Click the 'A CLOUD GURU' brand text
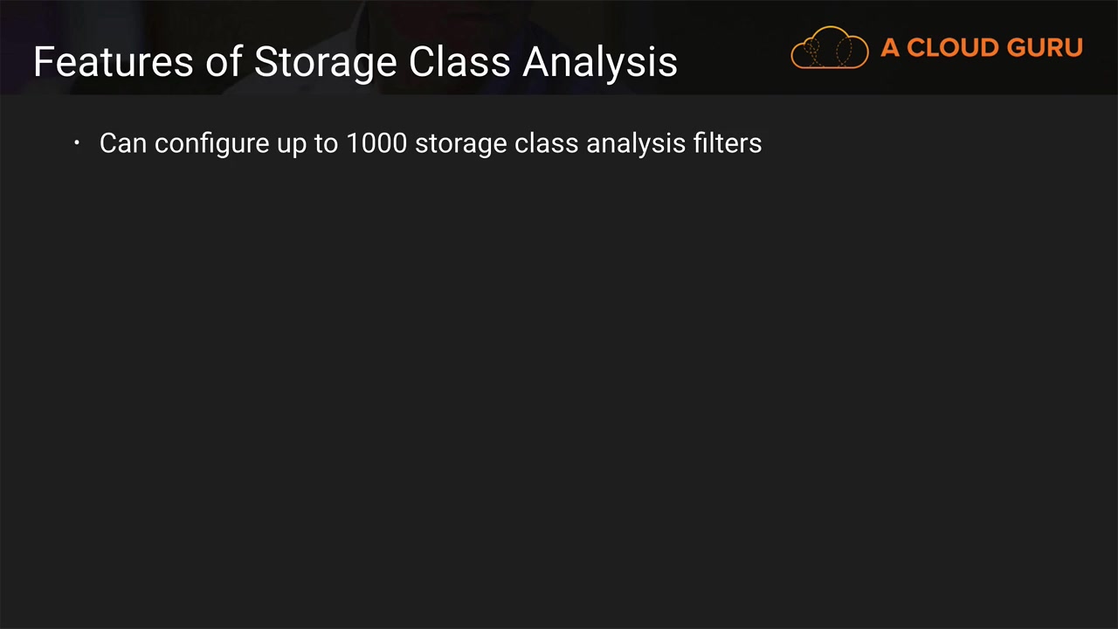1118x629 pixels. coord(981,48)
